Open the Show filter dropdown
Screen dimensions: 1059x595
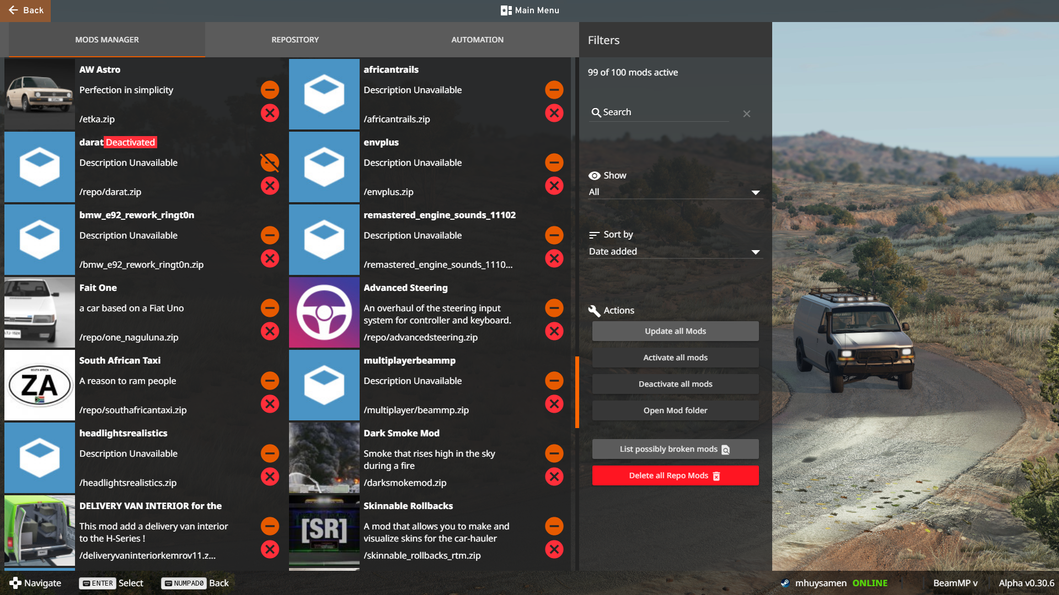[x=675, y=192]
